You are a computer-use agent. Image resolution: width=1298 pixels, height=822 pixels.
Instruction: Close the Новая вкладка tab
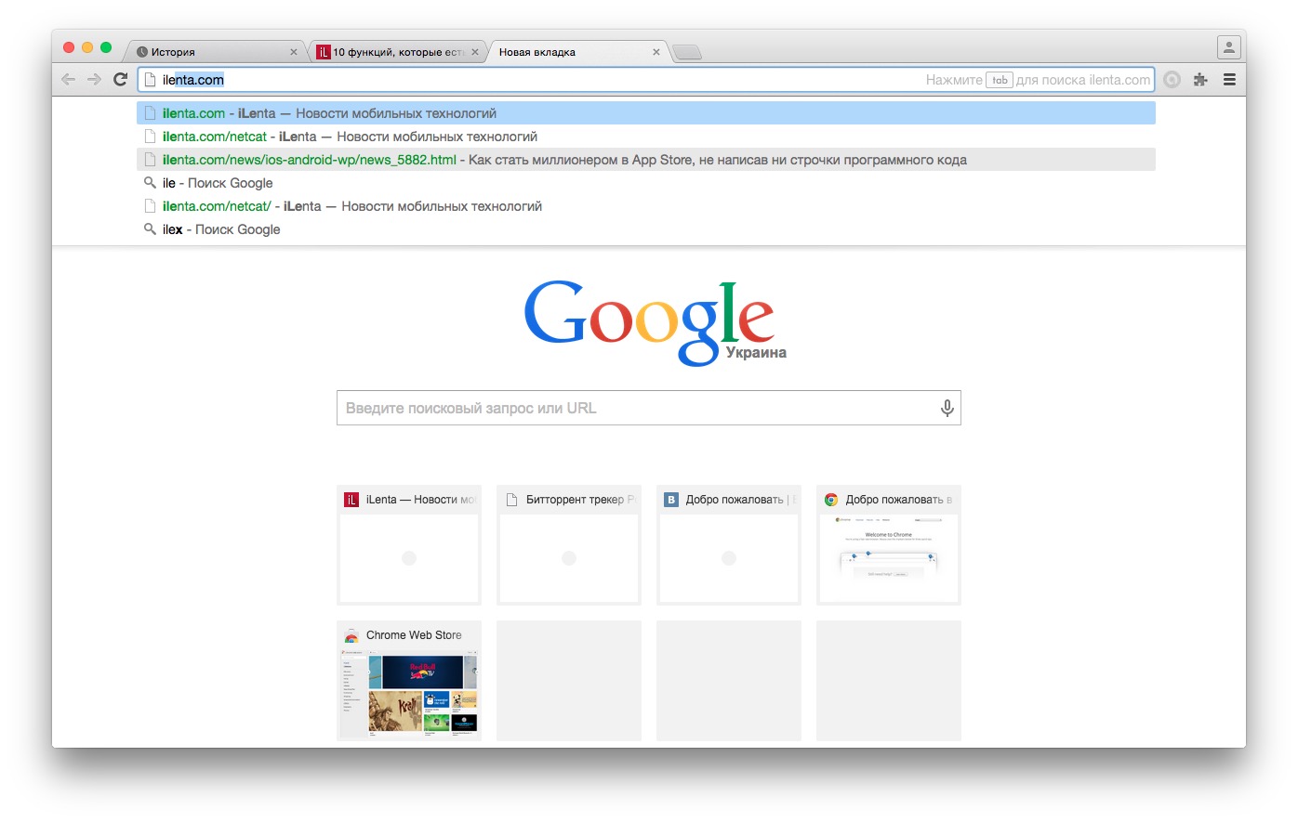[656, 52]
